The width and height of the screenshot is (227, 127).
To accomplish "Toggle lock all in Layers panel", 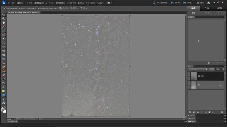I will (x=212, y=112).
